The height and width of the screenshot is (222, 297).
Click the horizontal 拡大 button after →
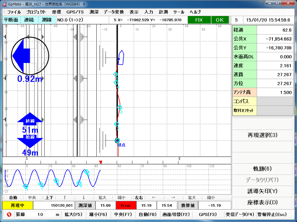[x=192, y=197]
